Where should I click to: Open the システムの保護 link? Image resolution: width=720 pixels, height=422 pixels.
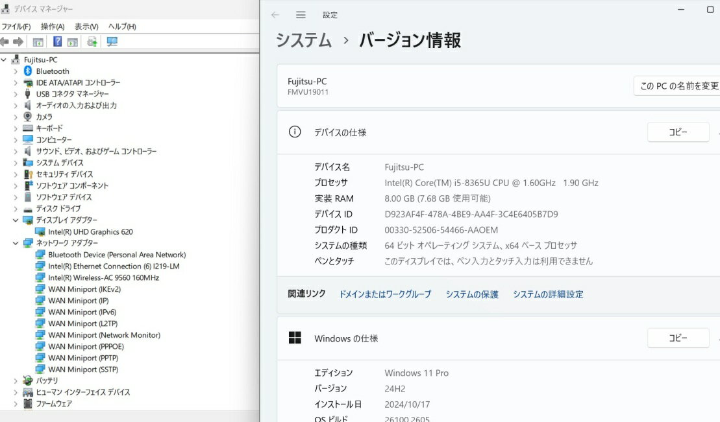click(x=472, y=294)
